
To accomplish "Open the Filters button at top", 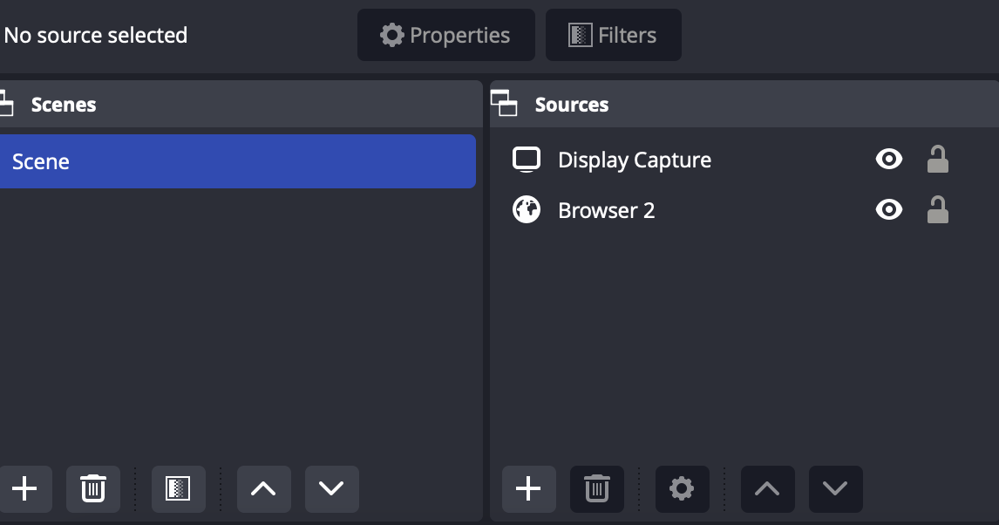I will 613,35.
